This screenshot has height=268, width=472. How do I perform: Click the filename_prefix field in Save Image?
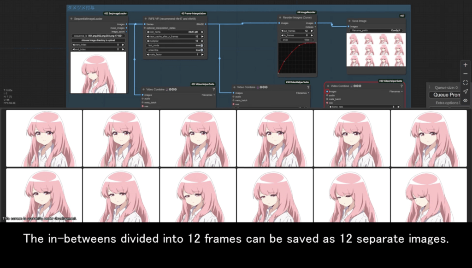click(x=376, y=31)
